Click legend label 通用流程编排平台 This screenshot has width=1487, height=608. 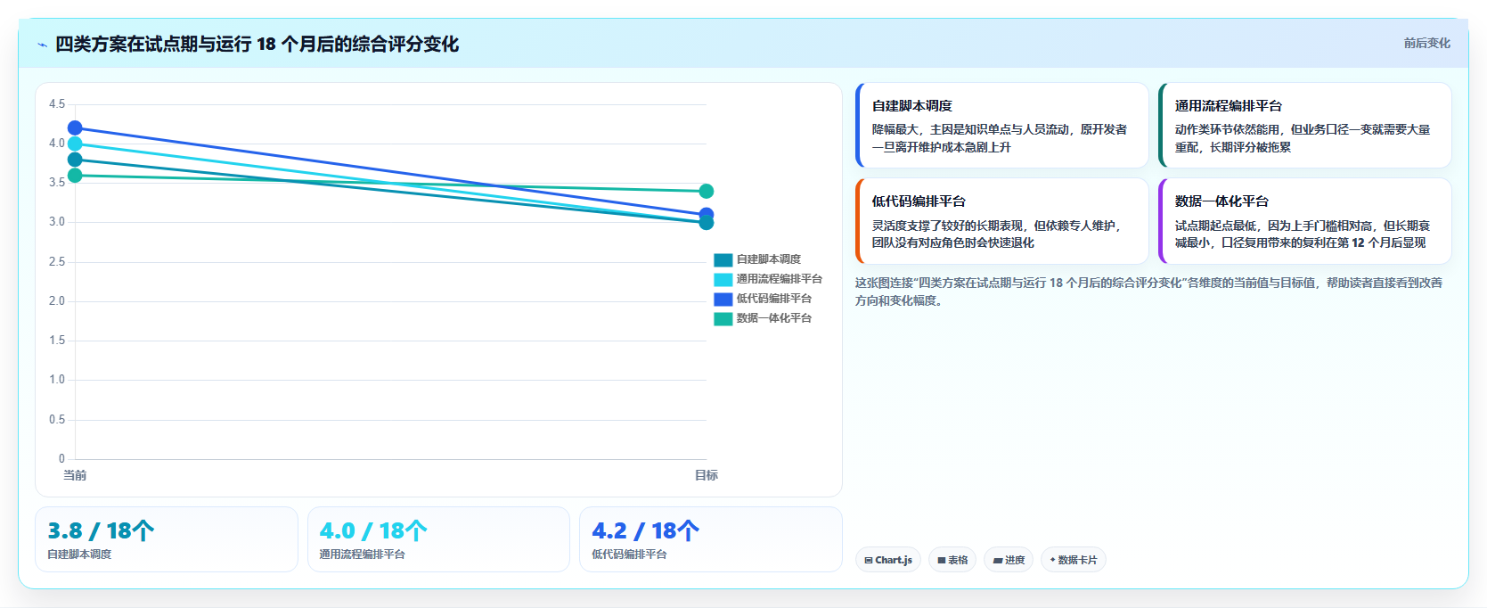(x=779, y=279)
